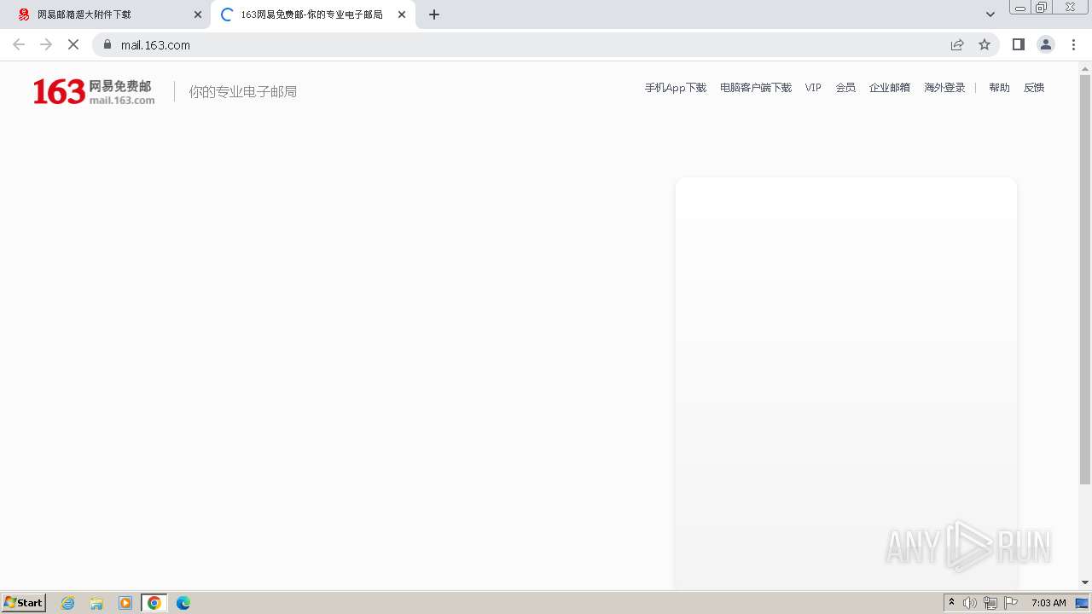Bookmark this page with star
This screenshot has height=614, width=1092.
point(985,44)
